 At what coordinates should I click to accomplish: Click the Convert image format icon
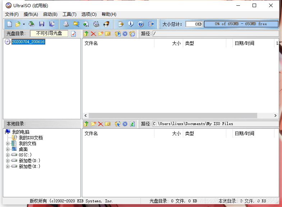[76, 24]
